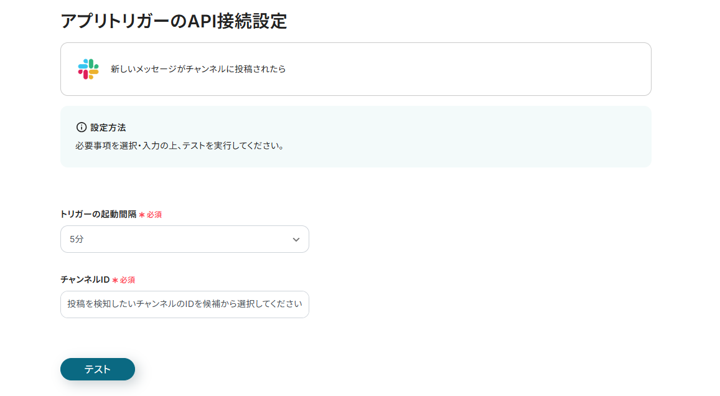Image resolution: width=720 pixels, height=396 pixels.
Task: Click the info circle icon beside 設定方法
Action: 82,127
